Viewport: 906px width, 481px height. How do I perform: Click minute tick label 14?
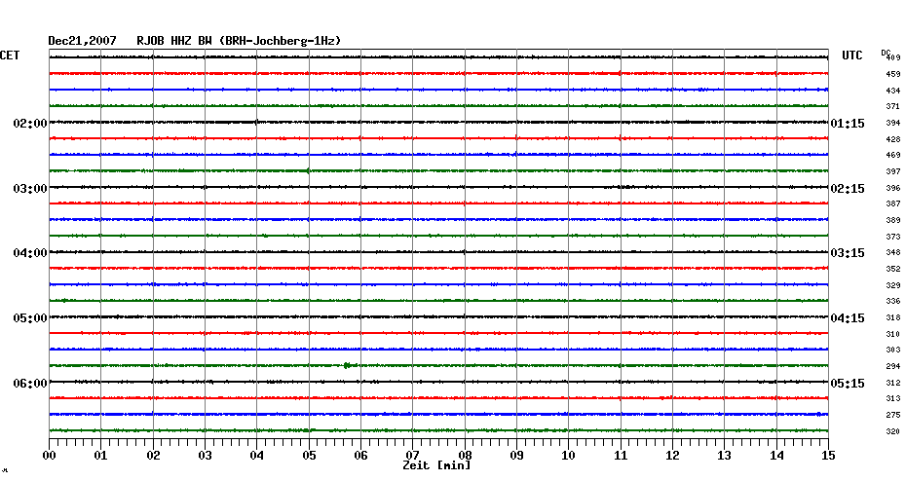point(776,456)
